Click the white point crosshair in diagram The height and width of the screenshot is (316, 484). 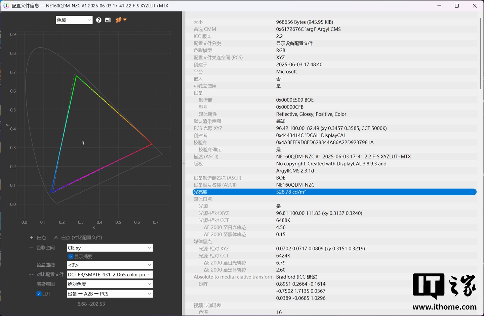(83, 143)
